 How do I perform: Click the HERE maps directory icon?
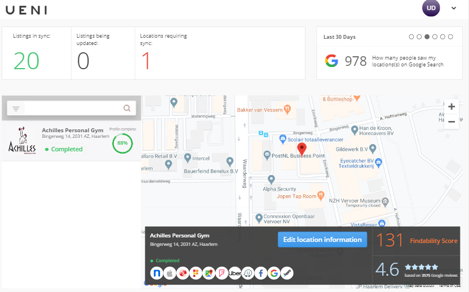(x=287, y=273)
